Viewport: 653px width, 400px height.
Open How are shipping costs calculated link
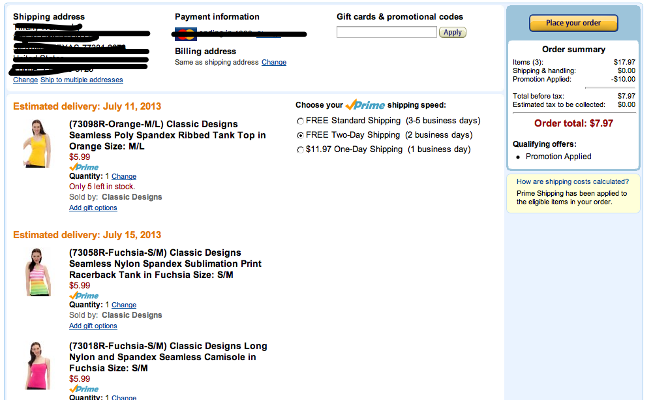(x=573, y=181)
